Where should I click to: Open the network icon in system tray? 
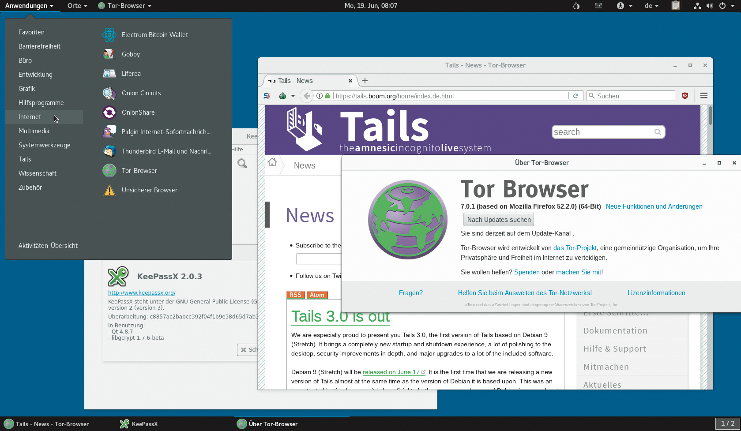pyautogui.click(x=697, y=6)
